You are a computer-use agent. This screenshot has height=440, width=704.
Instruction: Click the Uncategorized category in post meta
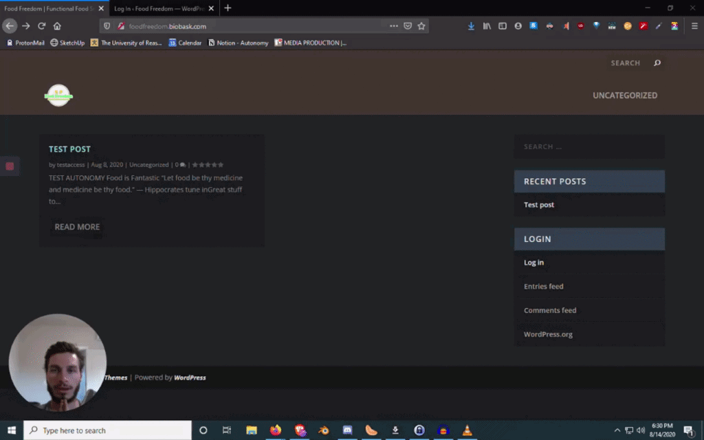pyautogui.click(x=149, y=165)
